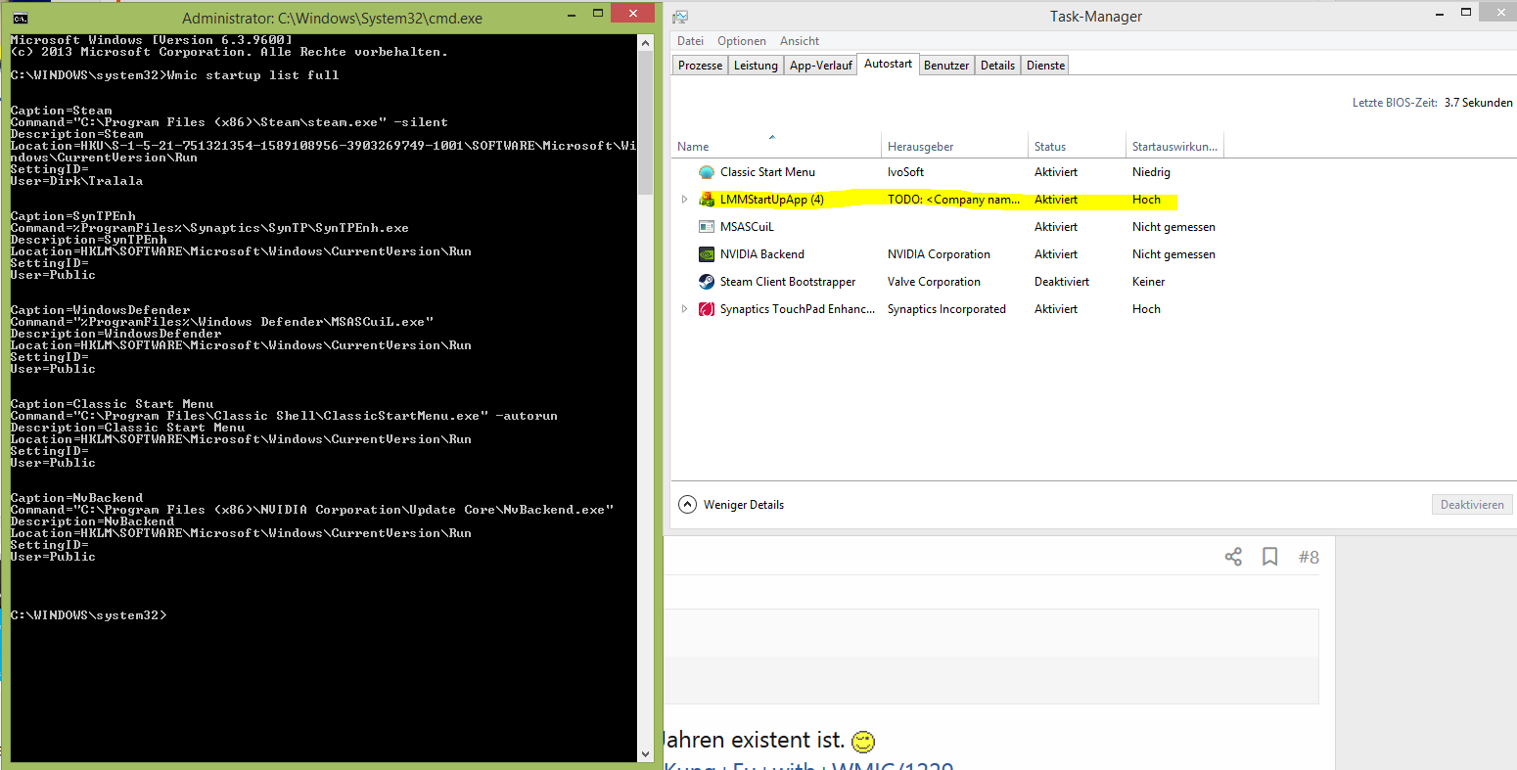This screenshot has height=770, width=1517.
Task: Click the Classic Start Menu shell icon
Action: 707,172
